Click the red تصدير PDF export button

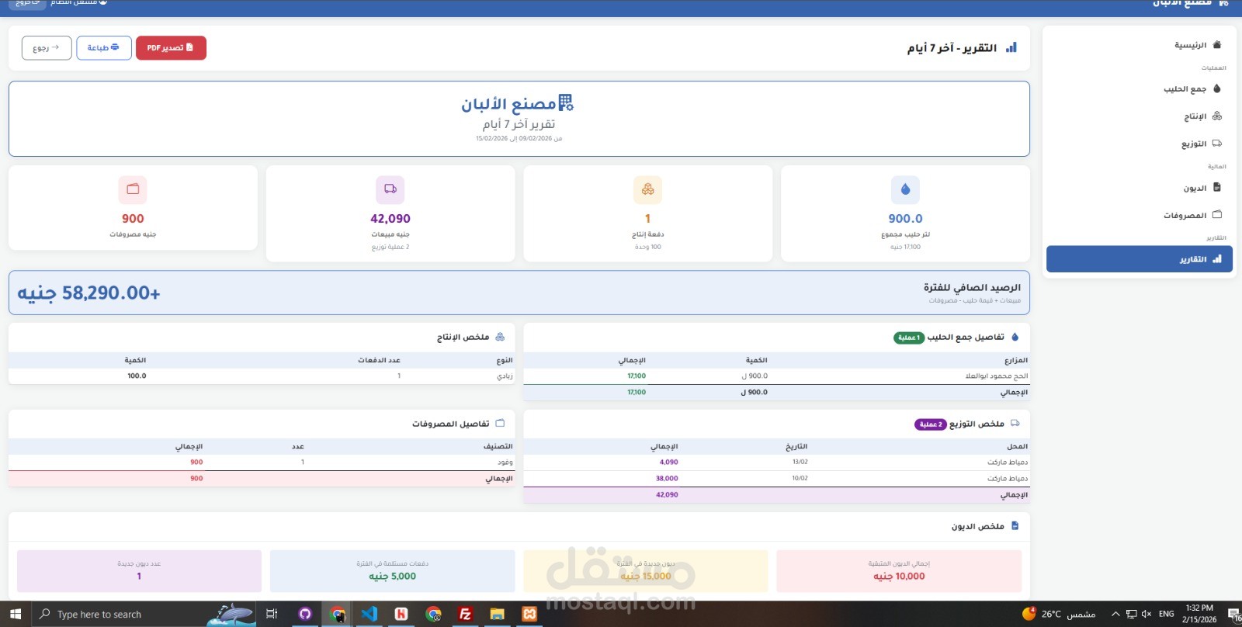click(x=171, y=47)
